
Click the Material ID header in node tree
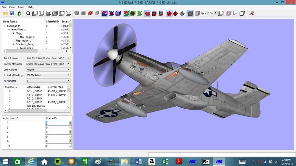click(x=53, y=22)
